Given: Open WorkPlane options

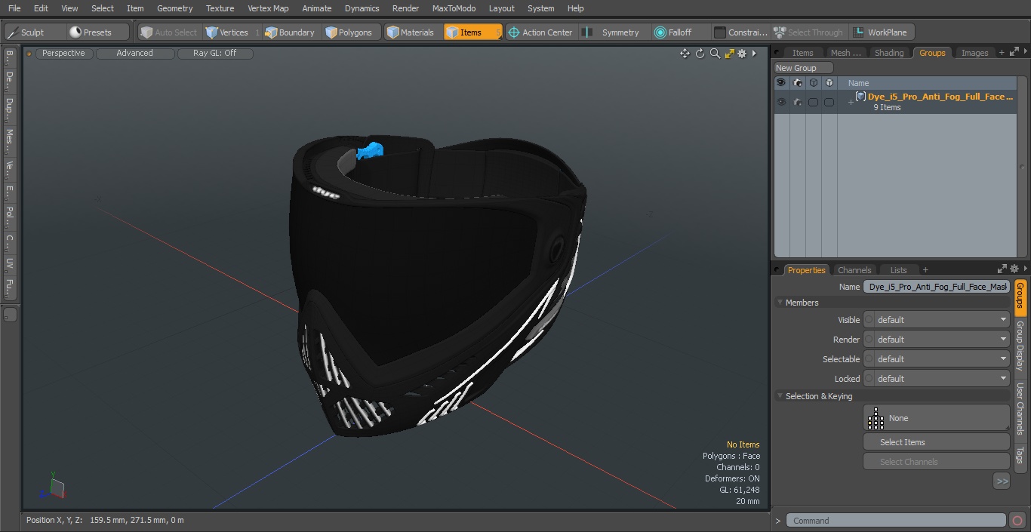Looking at the screenshot, I should coord(882,32).
